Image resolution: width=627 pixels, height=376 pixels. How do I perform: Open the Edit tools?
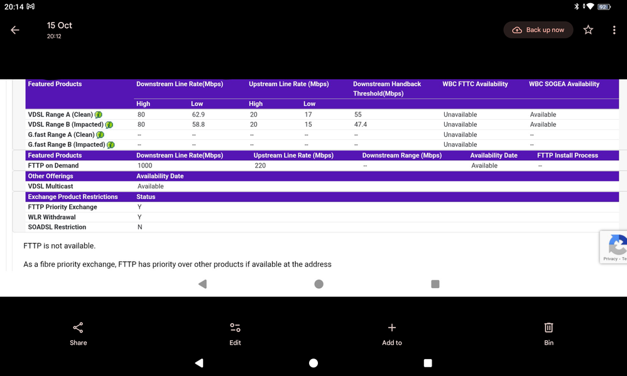(235, 333)
